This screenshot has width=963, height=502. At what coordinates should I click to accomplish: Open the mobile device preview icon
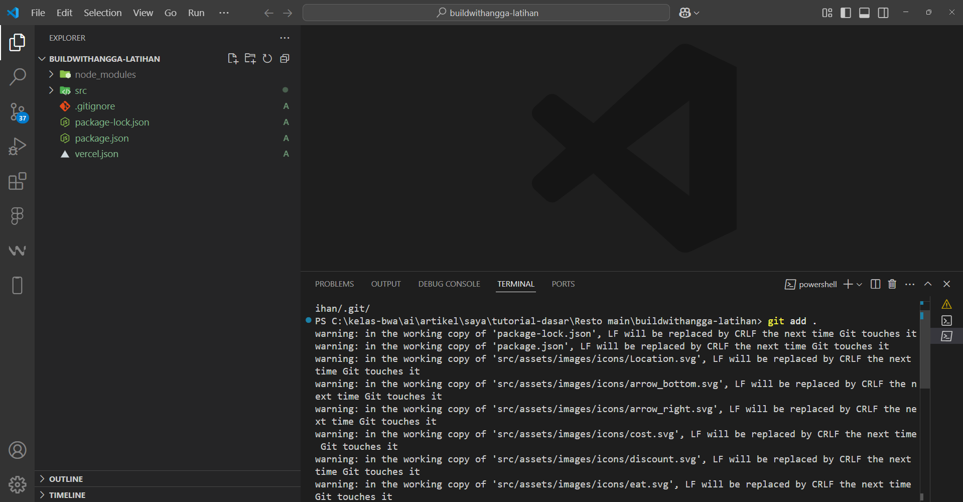(x=18, y=285)
